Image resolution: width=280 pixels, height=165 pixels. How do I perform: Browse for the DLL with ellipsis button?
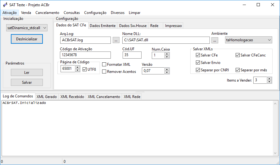point(215,40)
